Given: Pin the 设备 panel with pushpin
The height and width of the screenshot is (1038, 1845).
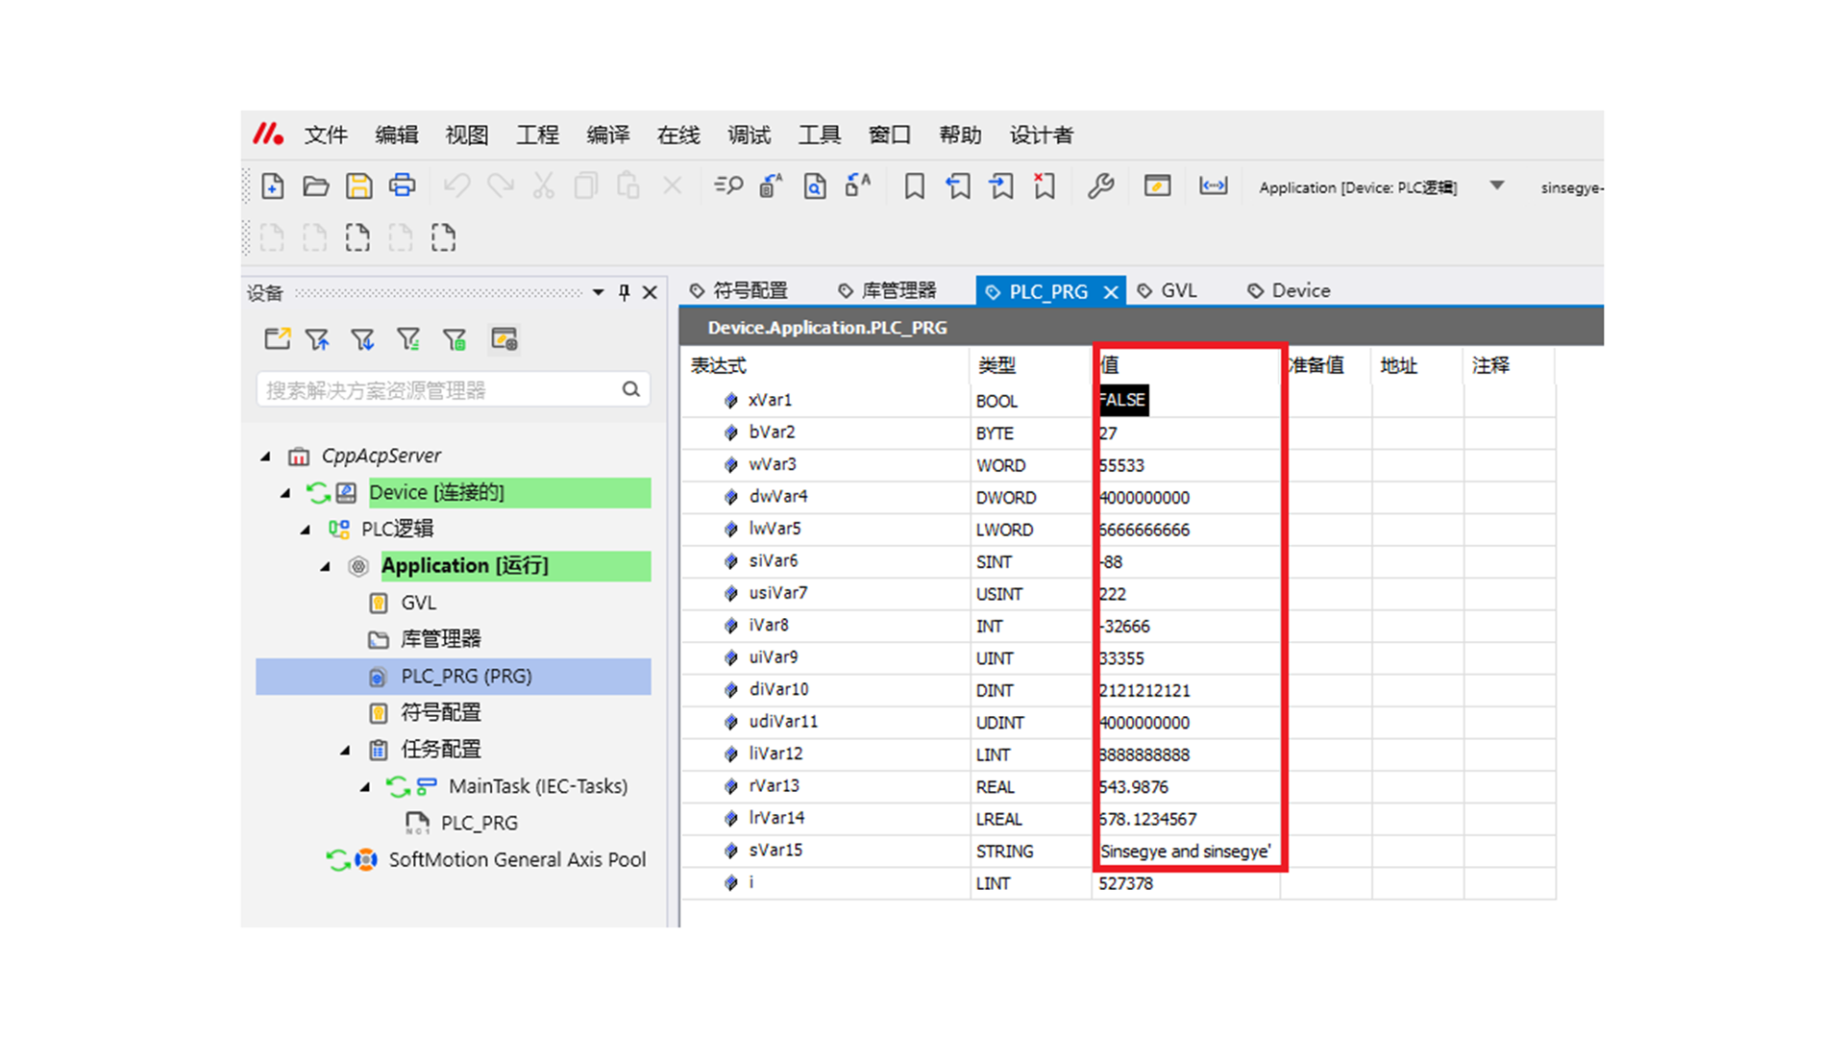Looking at the screenshot, I should coord(625,292).
